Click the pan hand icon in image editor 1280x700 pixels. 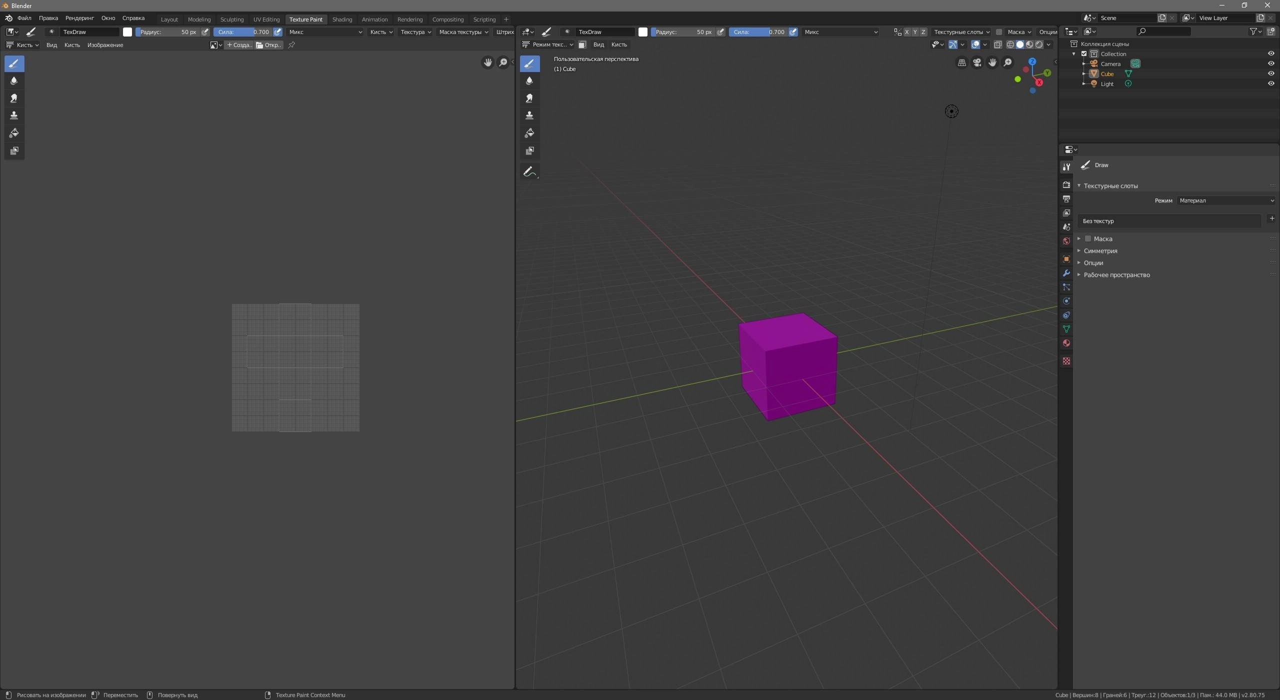487,62
